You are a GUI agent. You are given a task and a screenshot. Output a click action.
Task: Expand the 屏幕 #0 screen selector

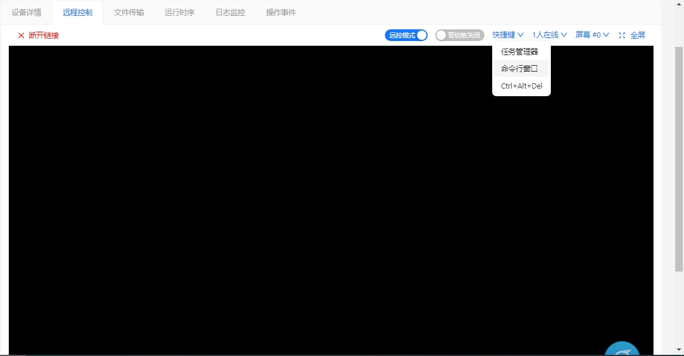click(592, 35)
